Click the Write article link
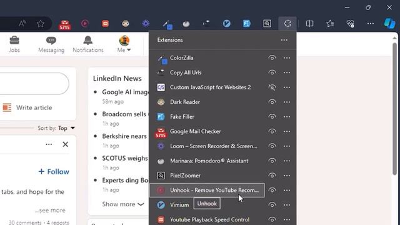This screenshot has height=225, width=400. click(x=34, y=107)
